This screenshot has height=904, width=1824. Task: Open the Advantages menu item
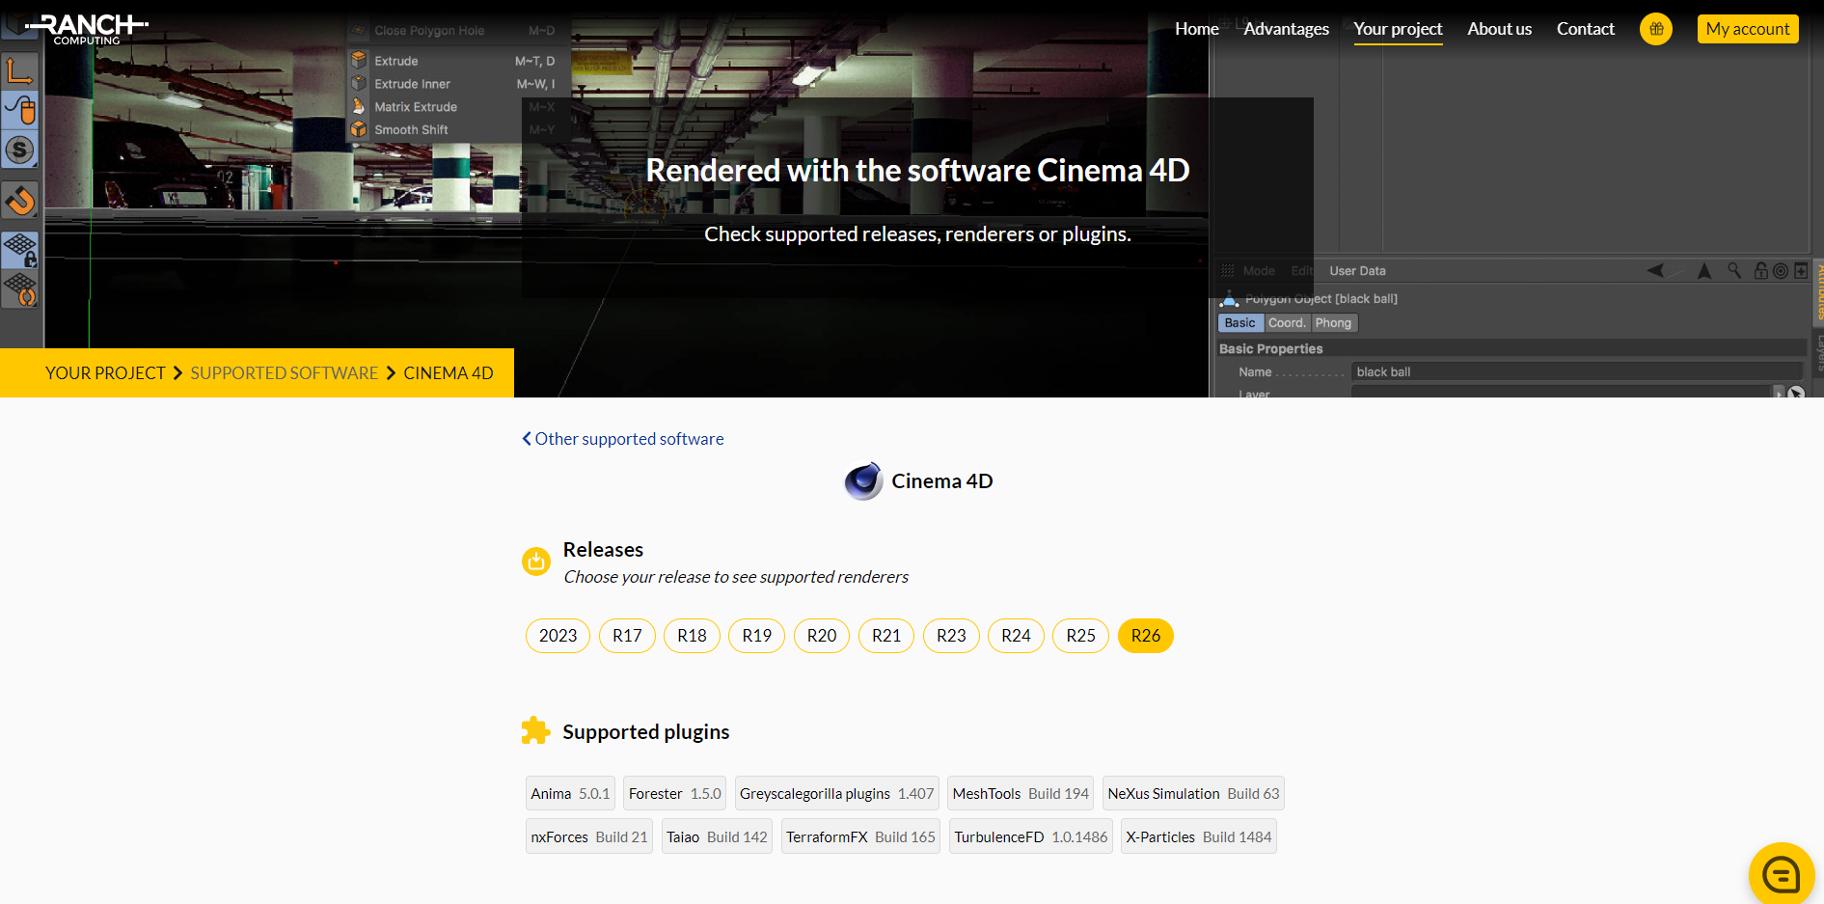1287,29
